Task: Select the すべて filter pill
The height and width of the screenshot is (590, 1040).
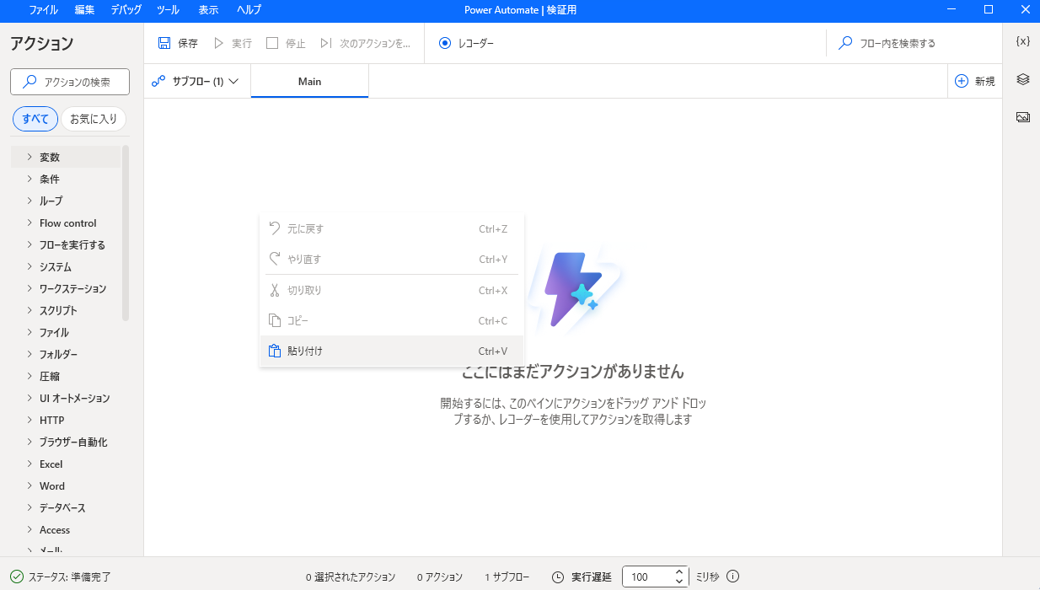Action: click(x=35, y=119)
